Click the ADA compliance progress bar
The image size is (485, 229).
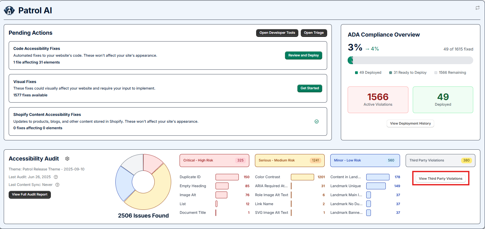coord(410,60)
